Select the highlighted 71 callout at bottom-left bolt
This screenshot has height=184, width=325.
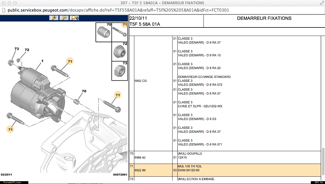click(10, 129)
